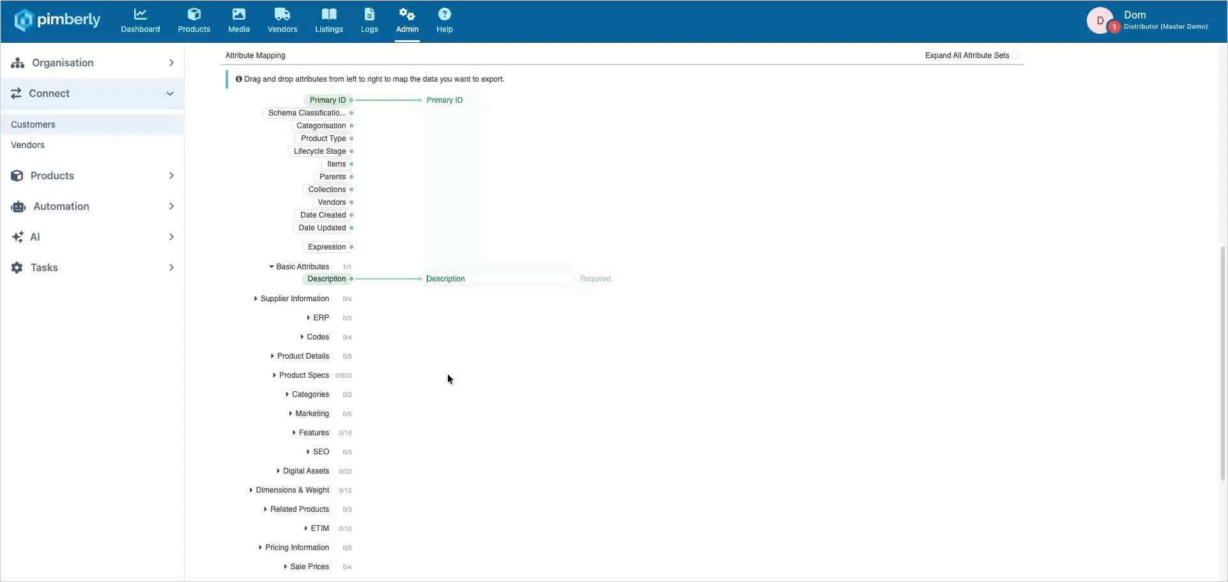
Task: Expand the Product Specs attribute set
Action: coord(301,375)
